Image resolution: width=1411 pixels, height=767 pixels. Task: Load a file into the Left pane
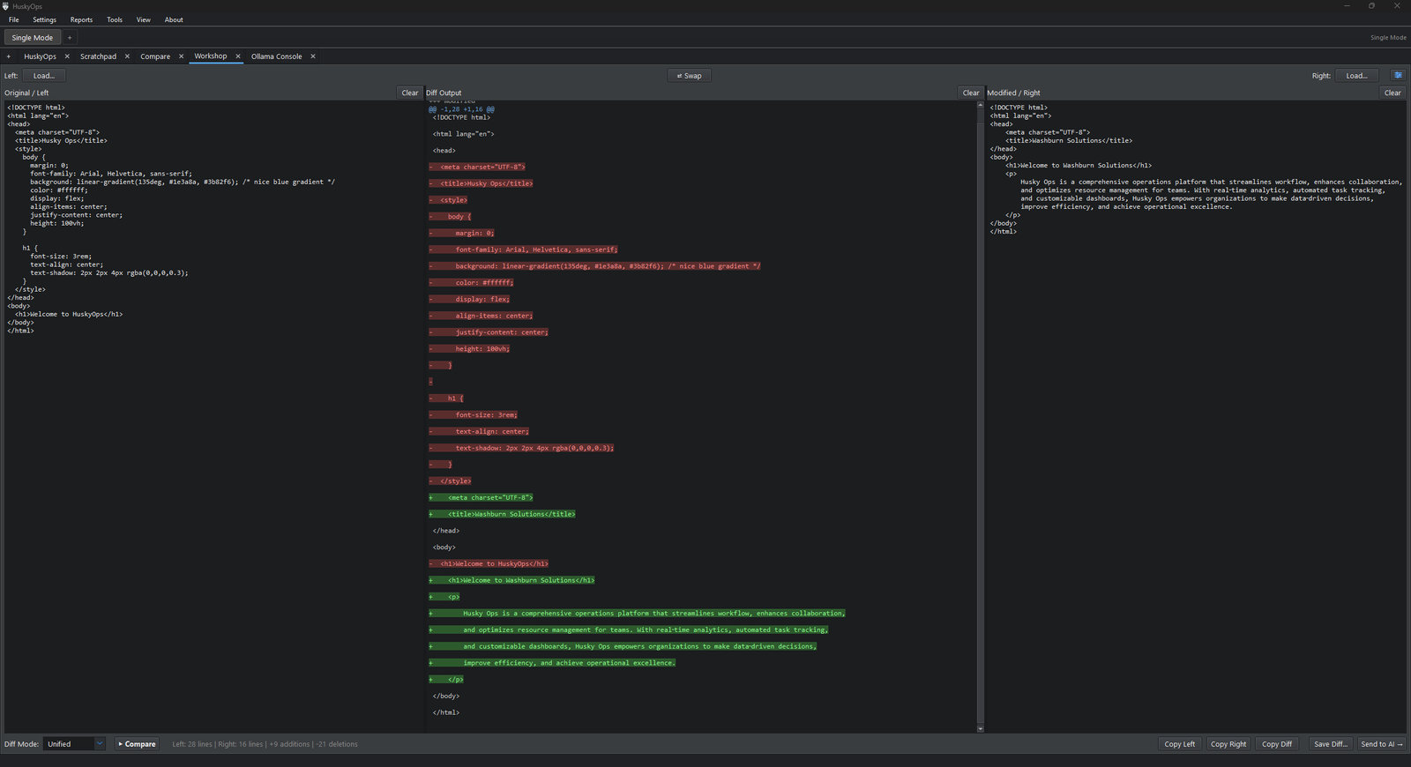(44, 76)
